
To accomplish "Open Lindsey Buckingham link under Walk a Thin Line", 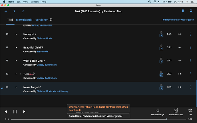I will 47,65.
